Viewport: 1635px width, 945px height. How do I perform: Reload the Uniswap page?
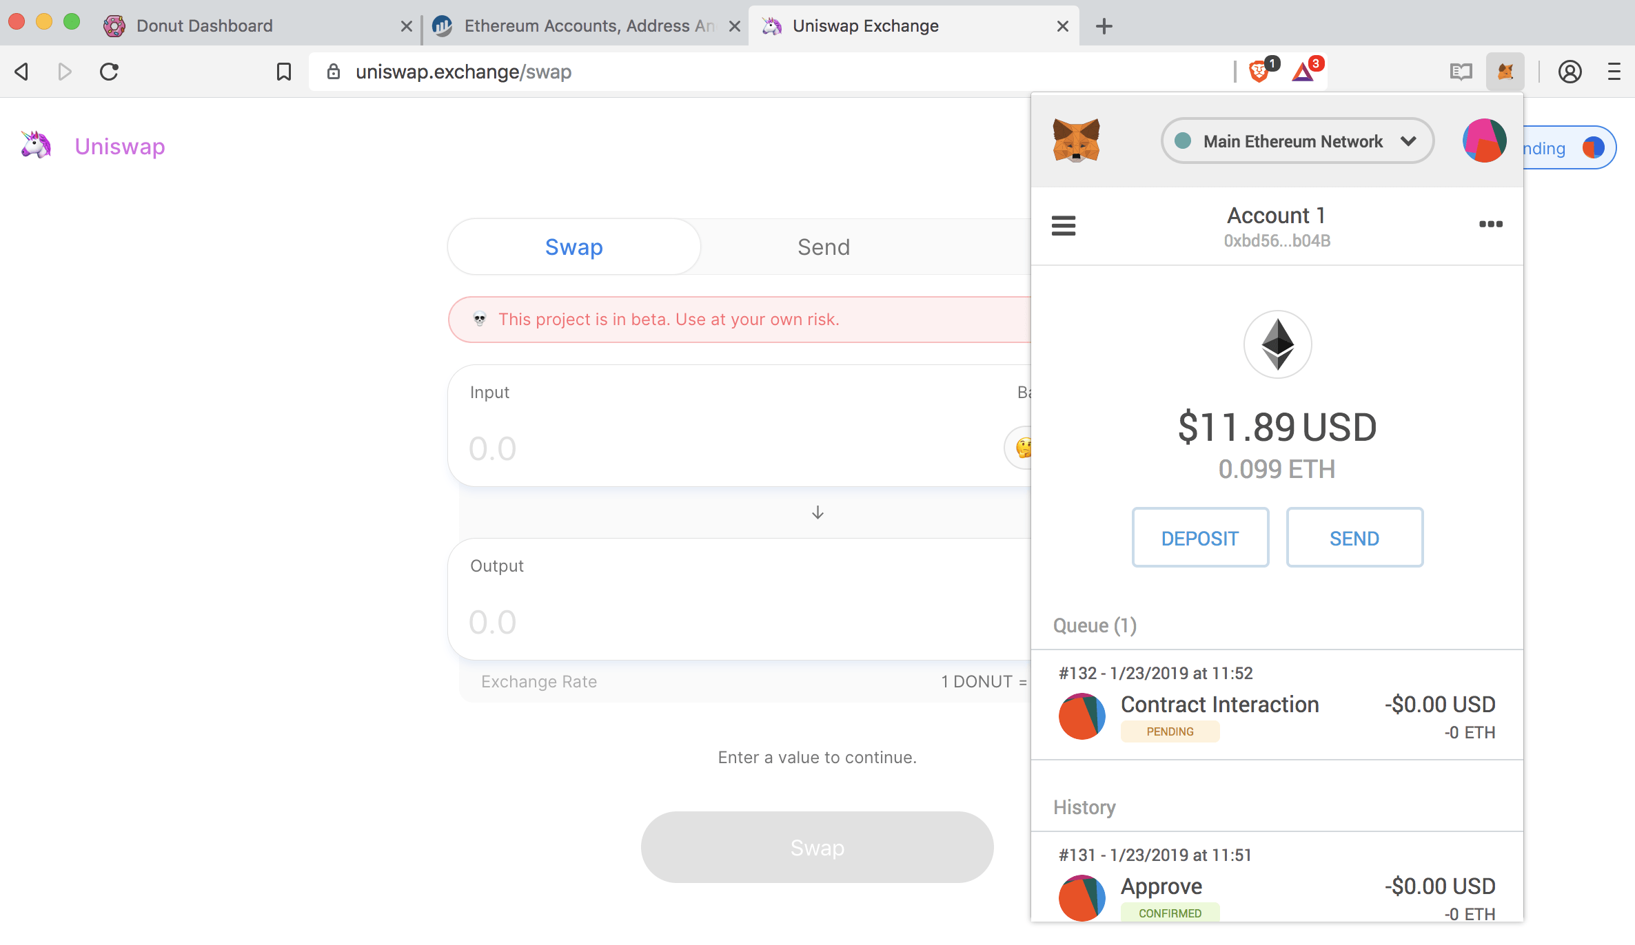(110, 72)
